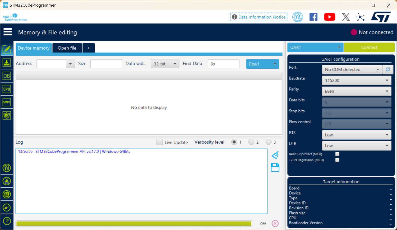The width and height of the screenshot is (397, 230).
Task: Open the 10th anniversary badge icon
Action: pos(298,17)
